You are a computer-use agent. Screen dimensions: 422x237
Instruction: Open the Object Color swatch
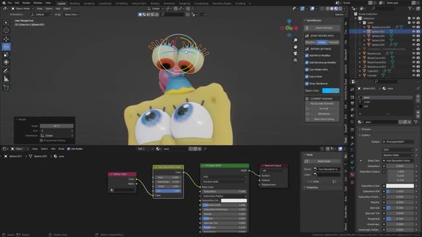(x=331, y=91)
